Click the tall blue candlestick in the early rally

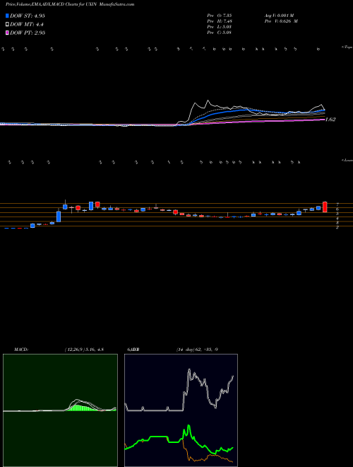tap(59, 217)
